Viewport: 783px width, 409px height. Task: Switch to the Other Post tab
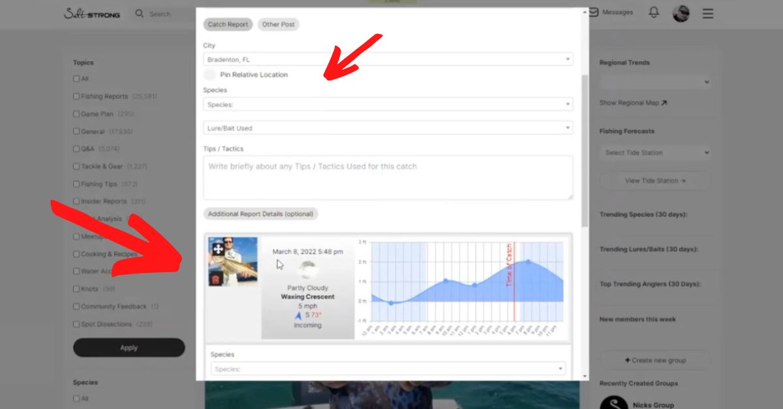(279, 25)
